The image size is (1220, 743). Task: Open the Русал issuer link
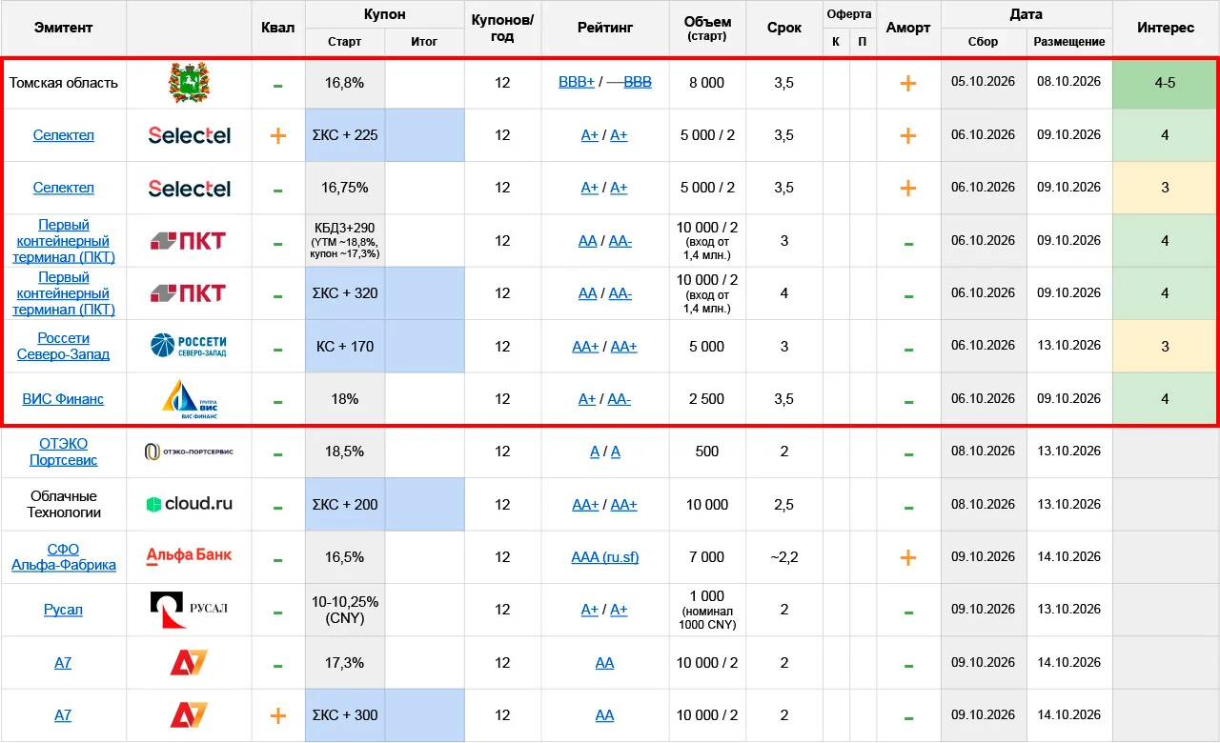click(x=63, y=610)
